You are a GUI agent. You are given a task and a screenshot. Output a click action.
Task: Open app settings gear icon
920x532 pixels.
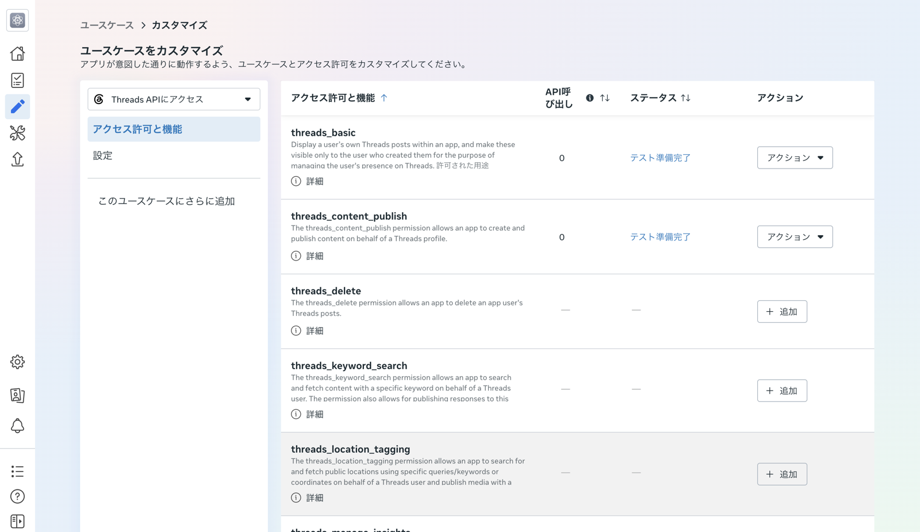point(17,362)
